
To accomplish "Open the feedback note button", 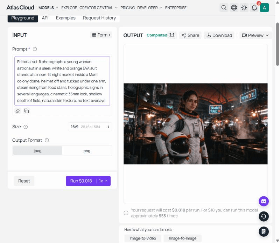I will tap(264, 231).
